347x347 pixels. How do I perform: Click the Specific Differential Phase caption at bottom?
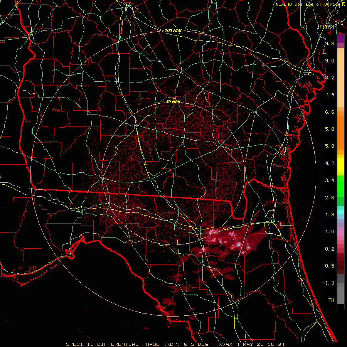175,344
